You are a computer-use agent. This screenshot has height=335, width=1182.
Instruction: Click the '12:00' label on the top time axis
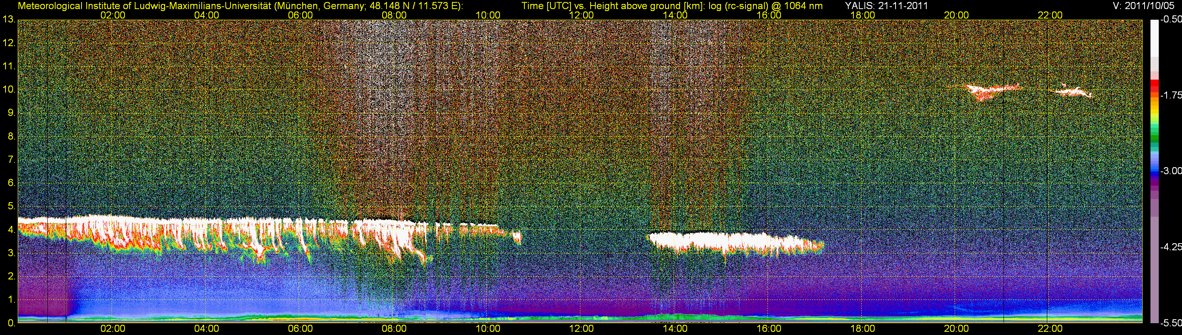(582, 15)
